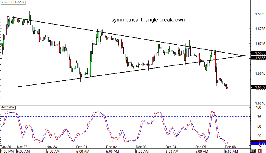The image size is (266, 153).
Task: Click the chain-link chart sync icon
Action: point(253,151)
